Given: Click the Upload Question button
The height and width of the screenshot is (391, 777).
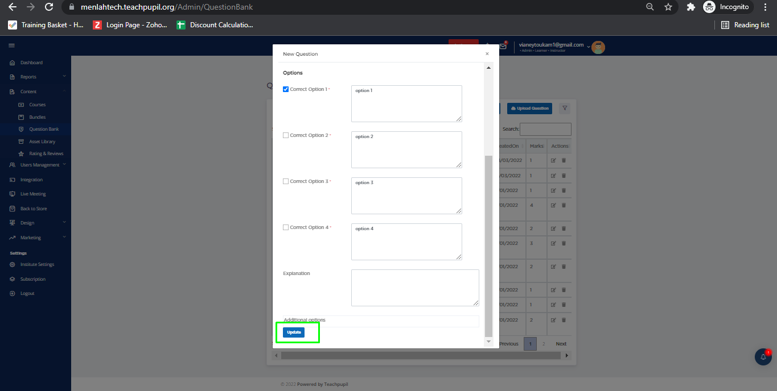Looking at the screenshot, I should (x=529, y=108).
